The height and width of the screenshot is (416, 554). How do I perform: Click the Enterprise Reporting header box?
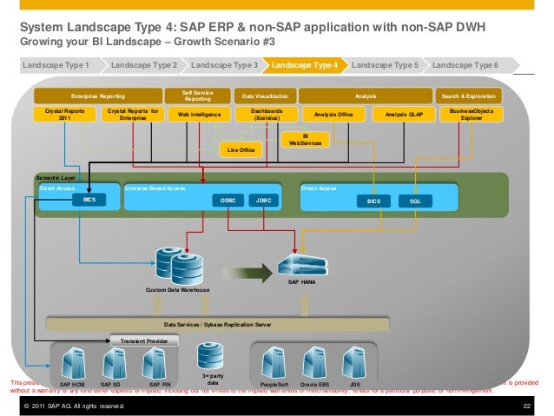98,96
